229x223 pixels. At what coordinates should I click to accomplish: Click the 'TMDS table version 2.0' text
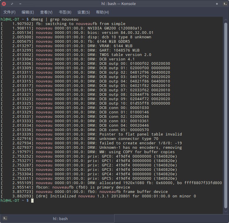[125, 55]
